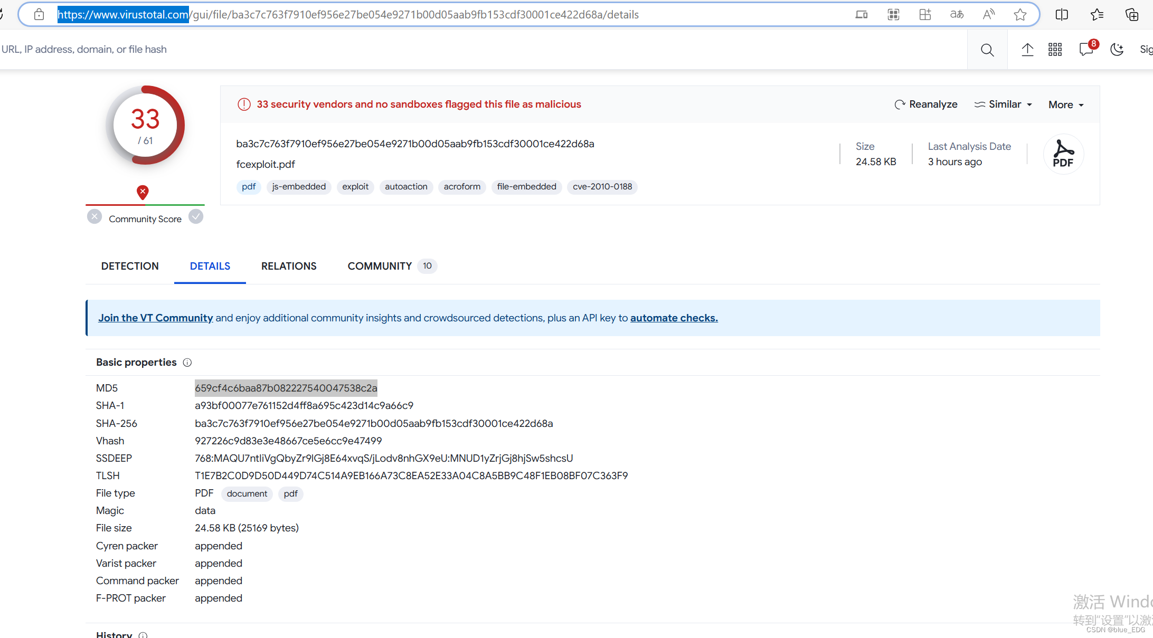Open the RELATIONS tab
The height and width of the screenshot is (638, 1153).
(289, 266)
